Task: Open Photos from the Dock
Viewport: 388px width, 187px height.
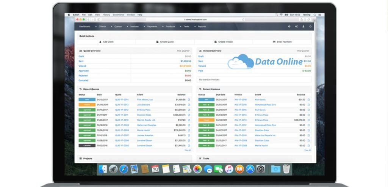Action: click(x=197, y=169)
